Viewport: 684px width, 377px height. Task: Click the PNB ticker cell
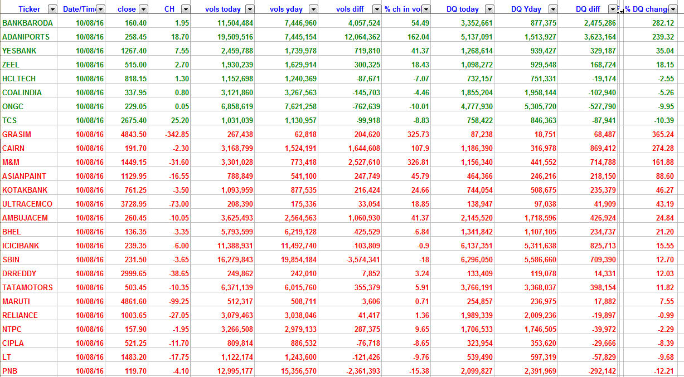coord(11,371)
